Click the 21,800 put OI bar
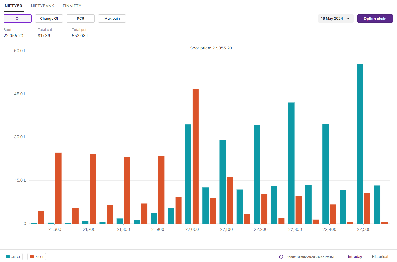 [127, 190]
